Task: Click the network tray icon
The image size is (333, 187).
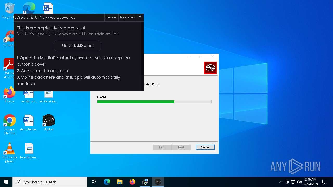Action: click(x=293, y=182)
